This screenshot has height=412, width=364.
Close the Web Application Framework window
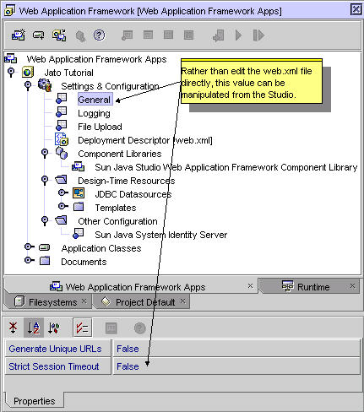(x=356, y=9)
